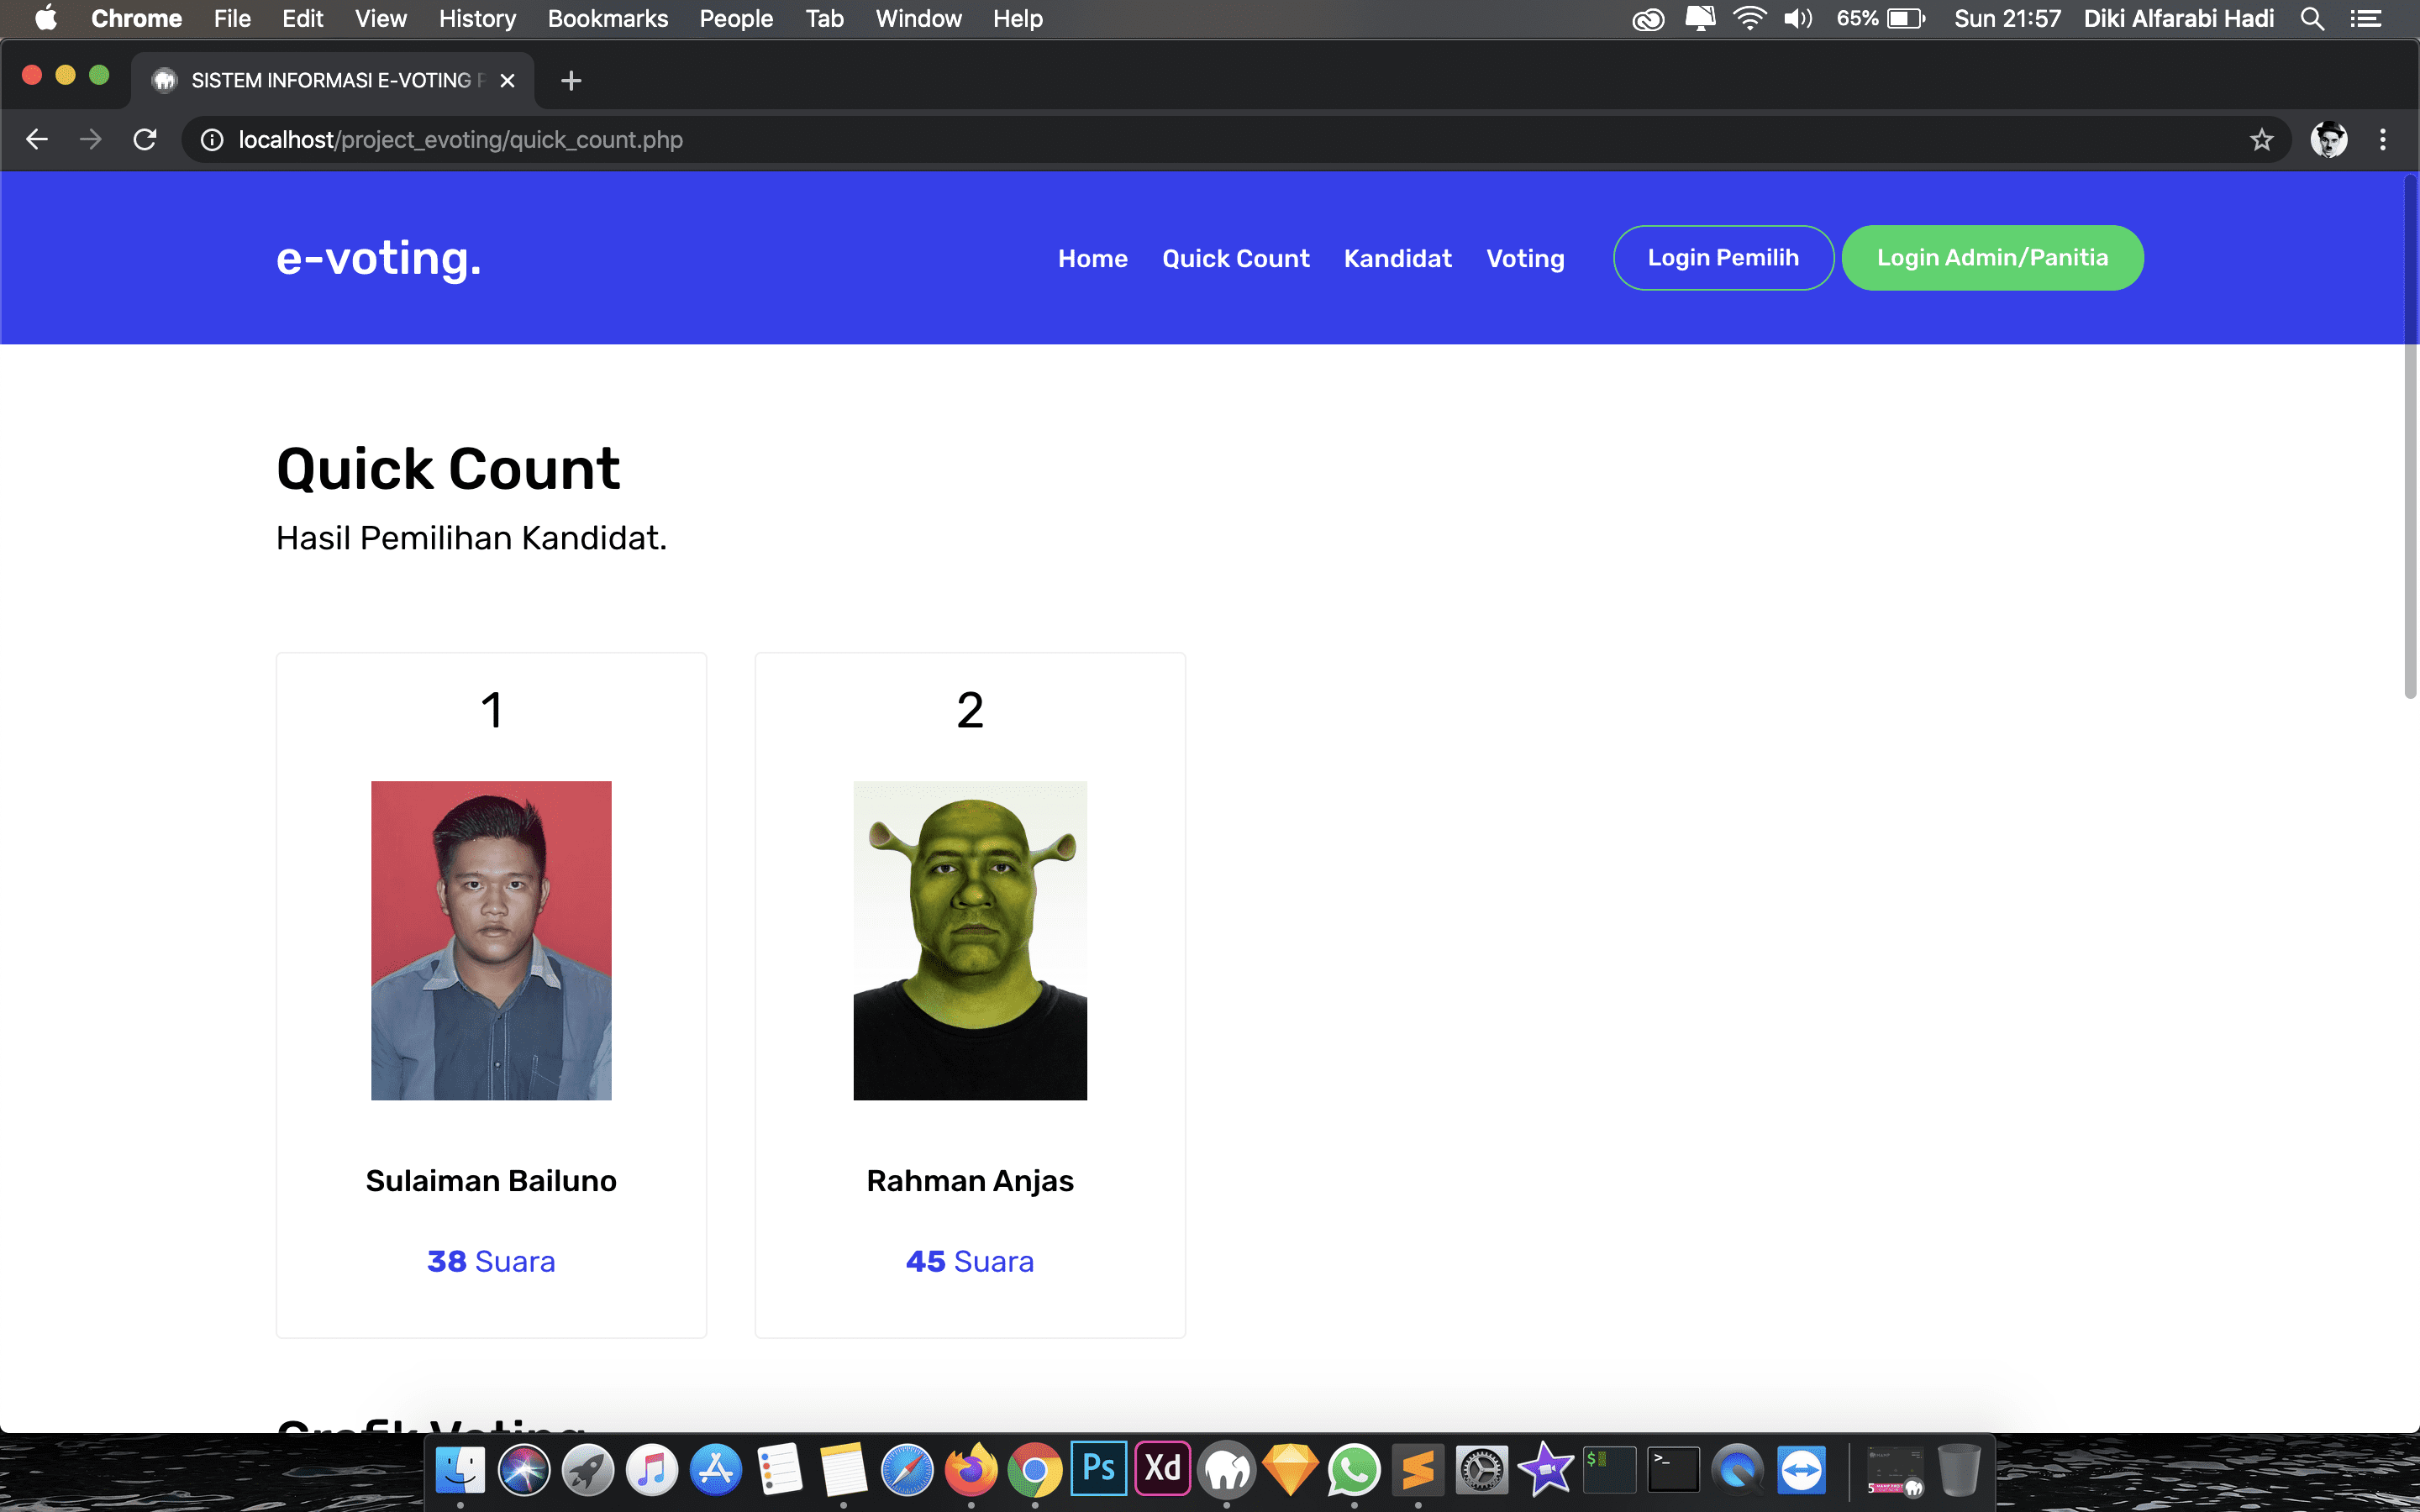Open WhatsApp from the dock
2420x1512 pixels.
[1354, 1471]
